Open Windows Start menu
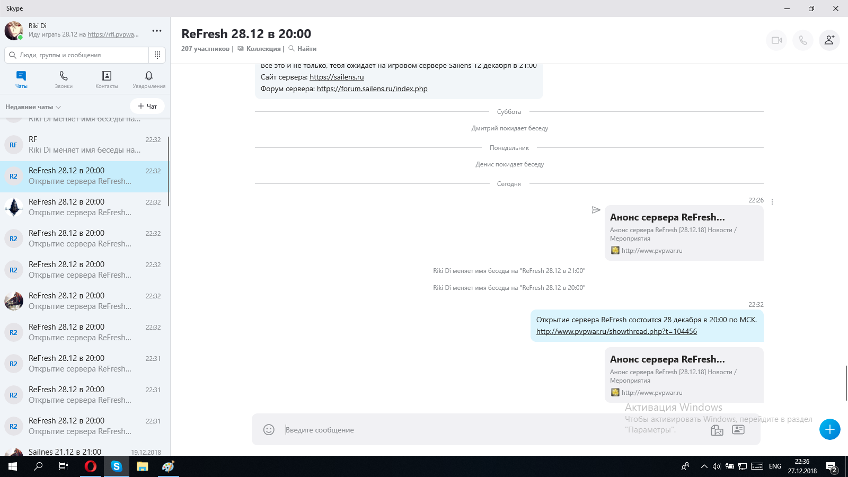848x477 pixels. pos(13,466)
